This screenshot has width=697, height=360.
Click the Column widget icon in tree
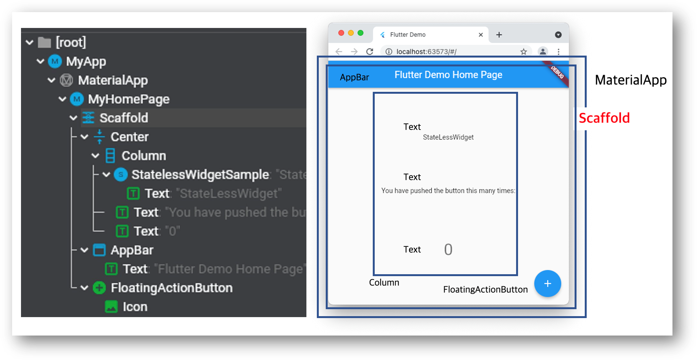110,156
